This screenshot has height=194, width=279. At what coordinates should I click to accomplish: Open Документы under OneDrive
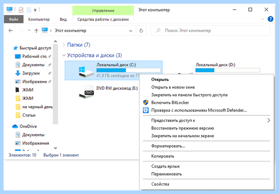(33, 135)
